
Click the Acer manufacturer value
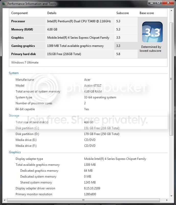[87, 80]
